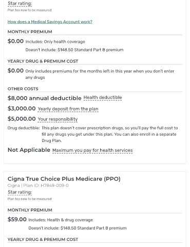Click 'Includes: Only health coverage' text
Image resolution: width=190 pixels, height=247 pixels.
55,42
